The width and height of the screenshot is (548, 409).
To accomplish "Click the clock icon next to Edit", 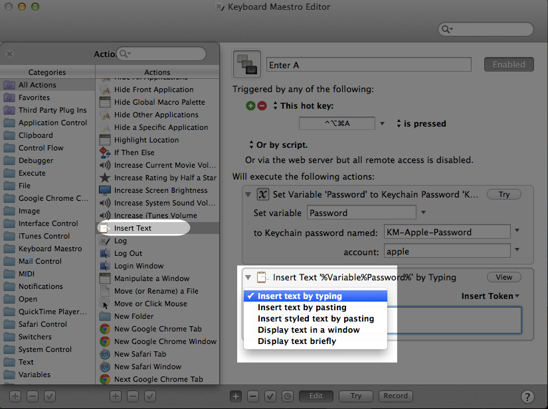I will [288, 396].
